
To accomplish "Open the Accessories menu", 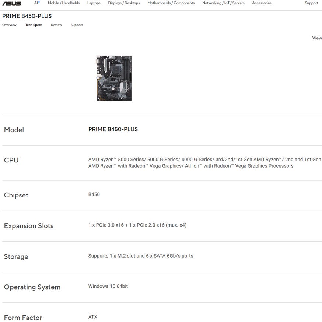I will [x=262, y=3].
